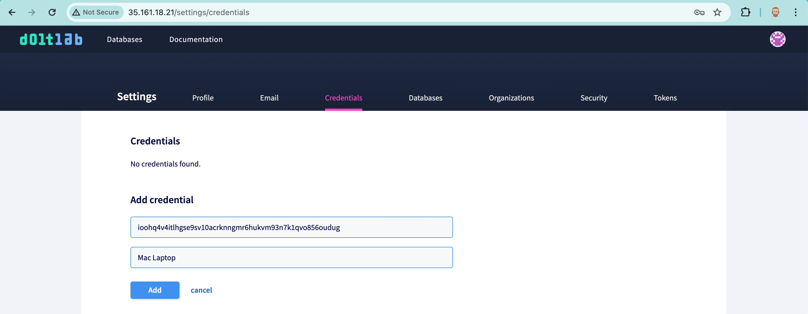
Task: Switch to the Profile settings tab
Action: (x=203, y=98)
